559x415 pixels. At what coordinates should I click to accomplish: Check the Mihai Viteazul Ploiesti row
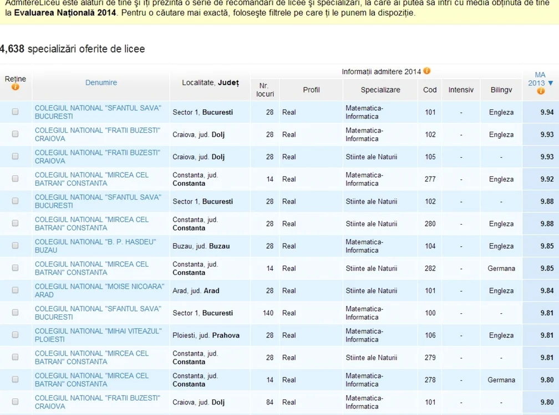tap(15, 335)
